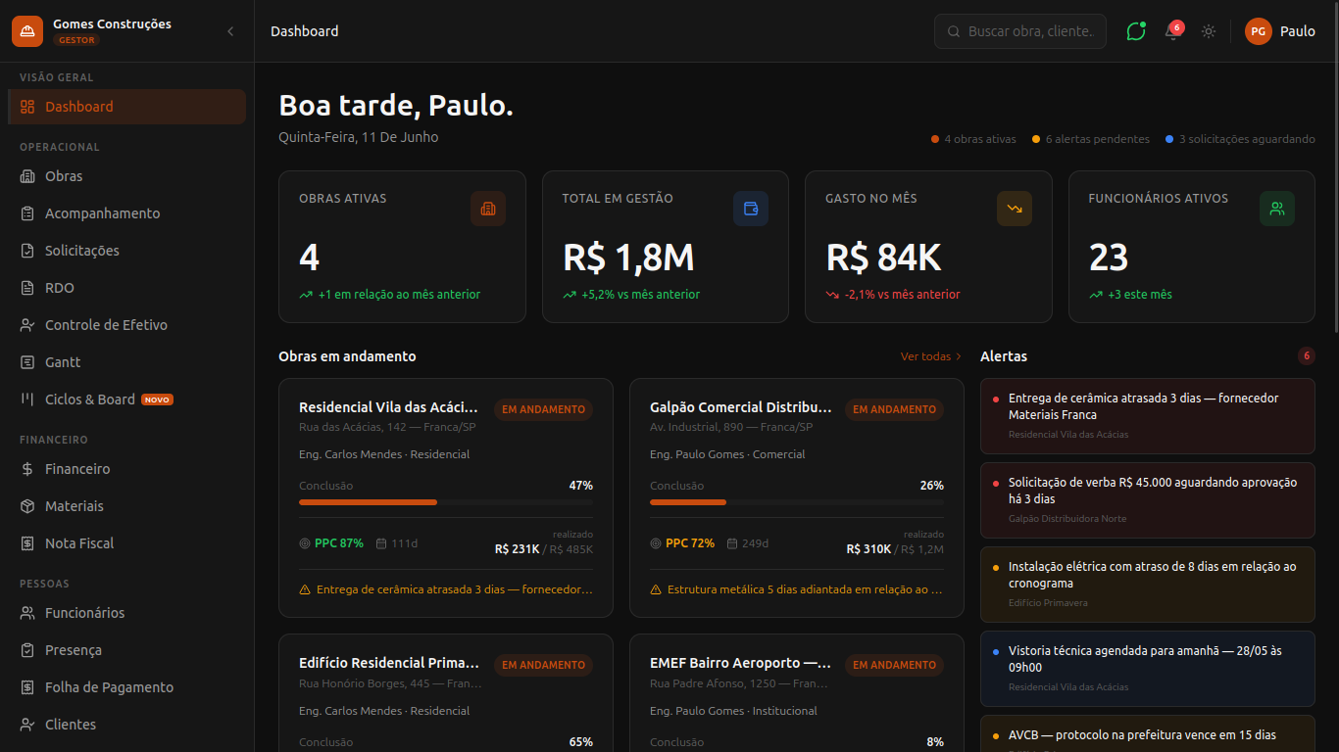Collapse the sidebar with the chevron

click(x=230, y=31)
